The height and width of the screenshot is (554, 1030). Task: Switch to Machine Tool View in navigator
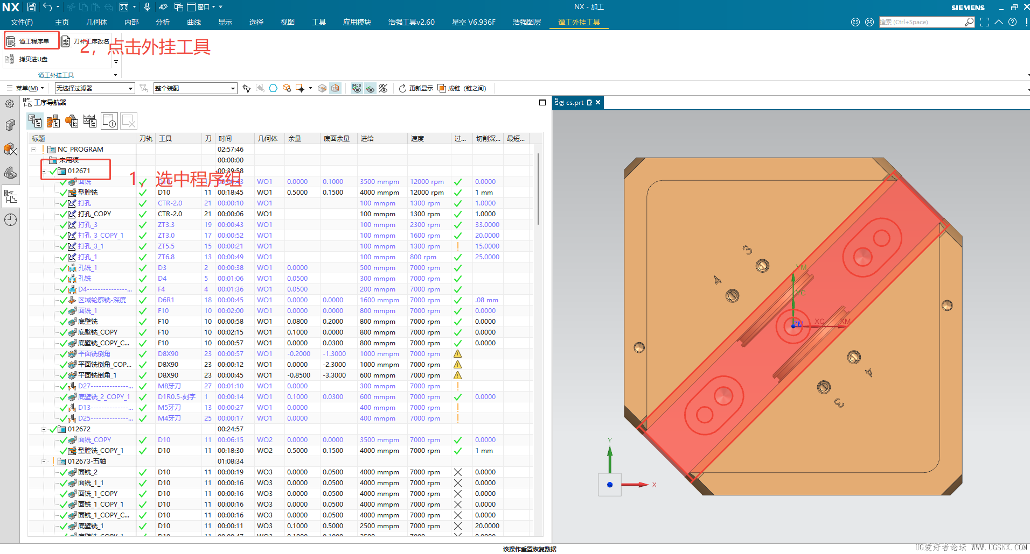53,122
